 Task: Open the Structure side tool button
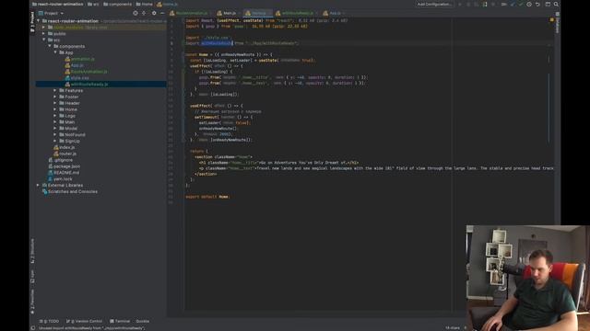[32, 251]
